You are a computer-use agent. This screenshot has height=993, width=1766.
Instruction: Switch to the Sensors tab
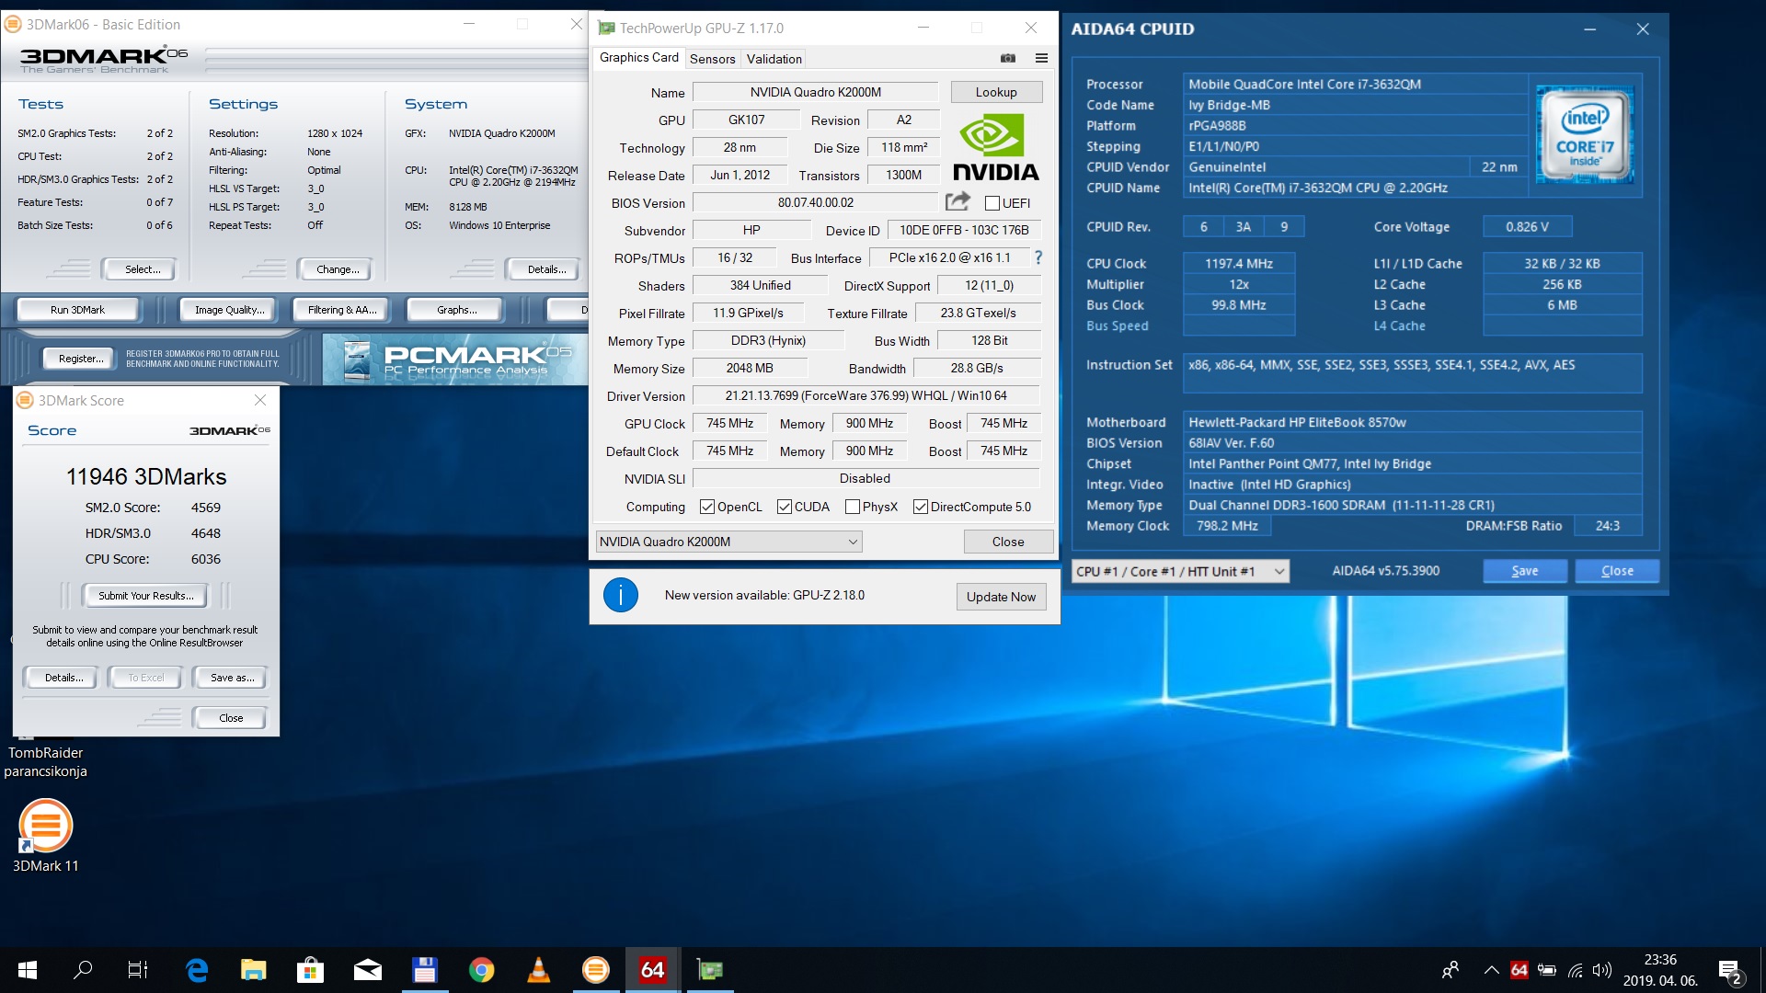[x=712, y=59]
